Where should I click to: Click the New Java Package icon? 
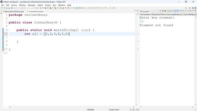(60, 8)
